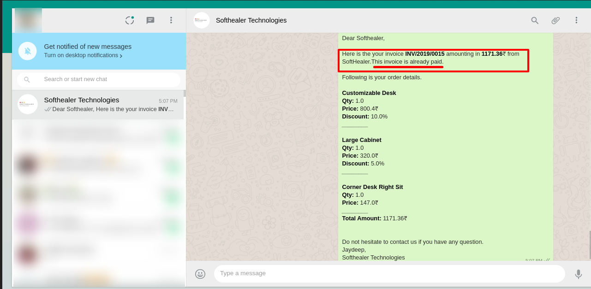Click the 'Discount: 5.0%' line

[363, 163]
